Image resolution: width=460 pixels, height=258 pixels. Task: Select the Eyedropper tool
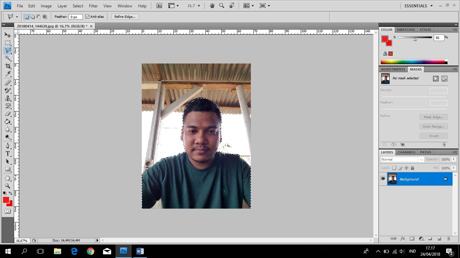[7, 74]
